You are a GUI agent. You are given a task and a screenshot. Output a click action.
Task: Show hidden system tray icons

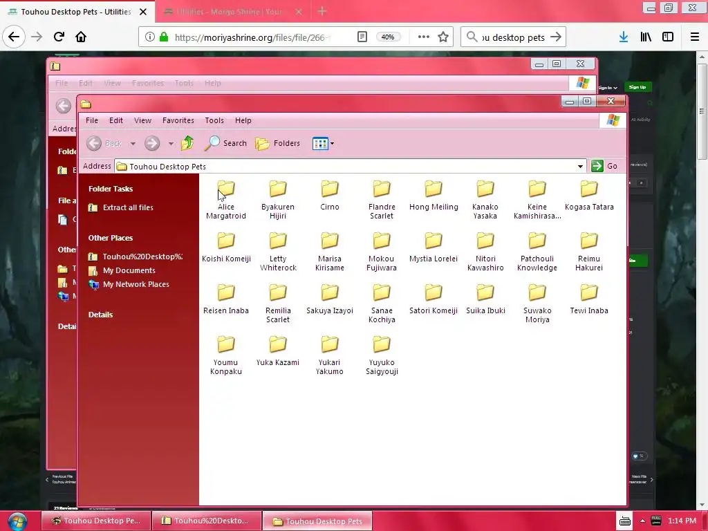642,521
